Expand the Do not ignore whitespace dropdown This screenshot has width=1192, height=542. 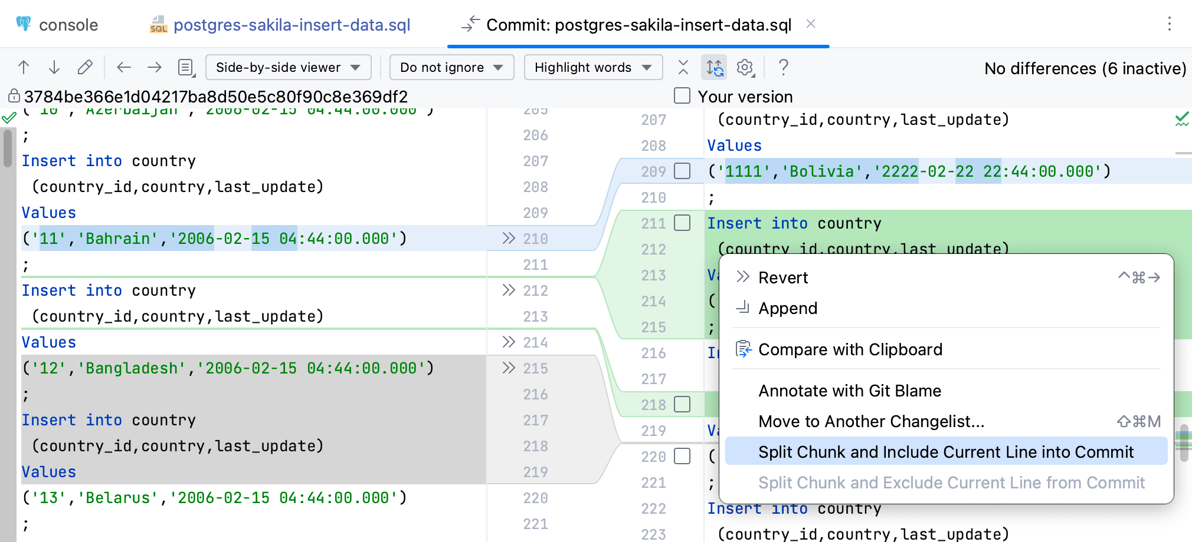click(x=451, y=67)
